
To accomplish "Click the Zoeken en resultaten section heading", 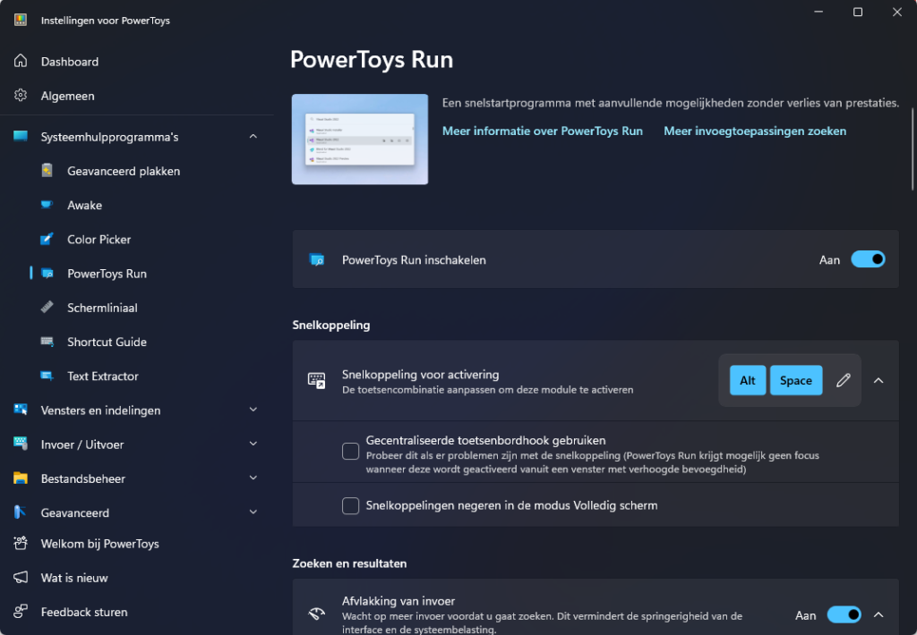I will 349,563.
